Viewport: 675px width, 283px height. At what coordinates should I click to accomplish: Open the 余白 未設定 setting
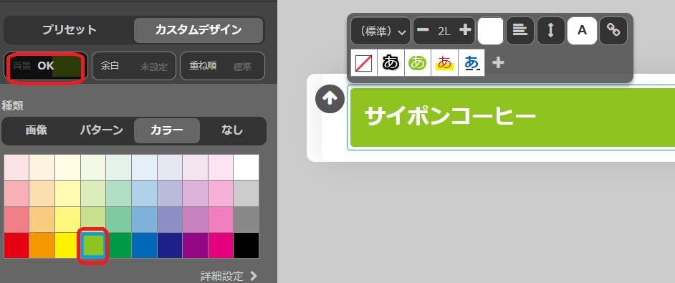click(134, 67)
